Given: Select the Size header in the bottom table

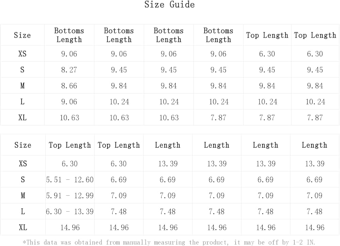Looking at the screenshot, I should tap(23, 145).
